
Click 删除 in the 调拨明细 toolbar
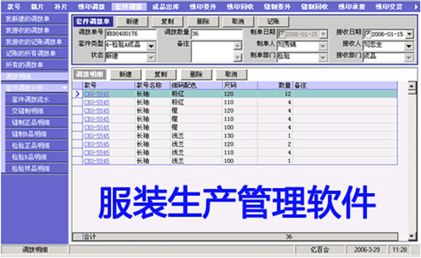(x=196, y=74)
